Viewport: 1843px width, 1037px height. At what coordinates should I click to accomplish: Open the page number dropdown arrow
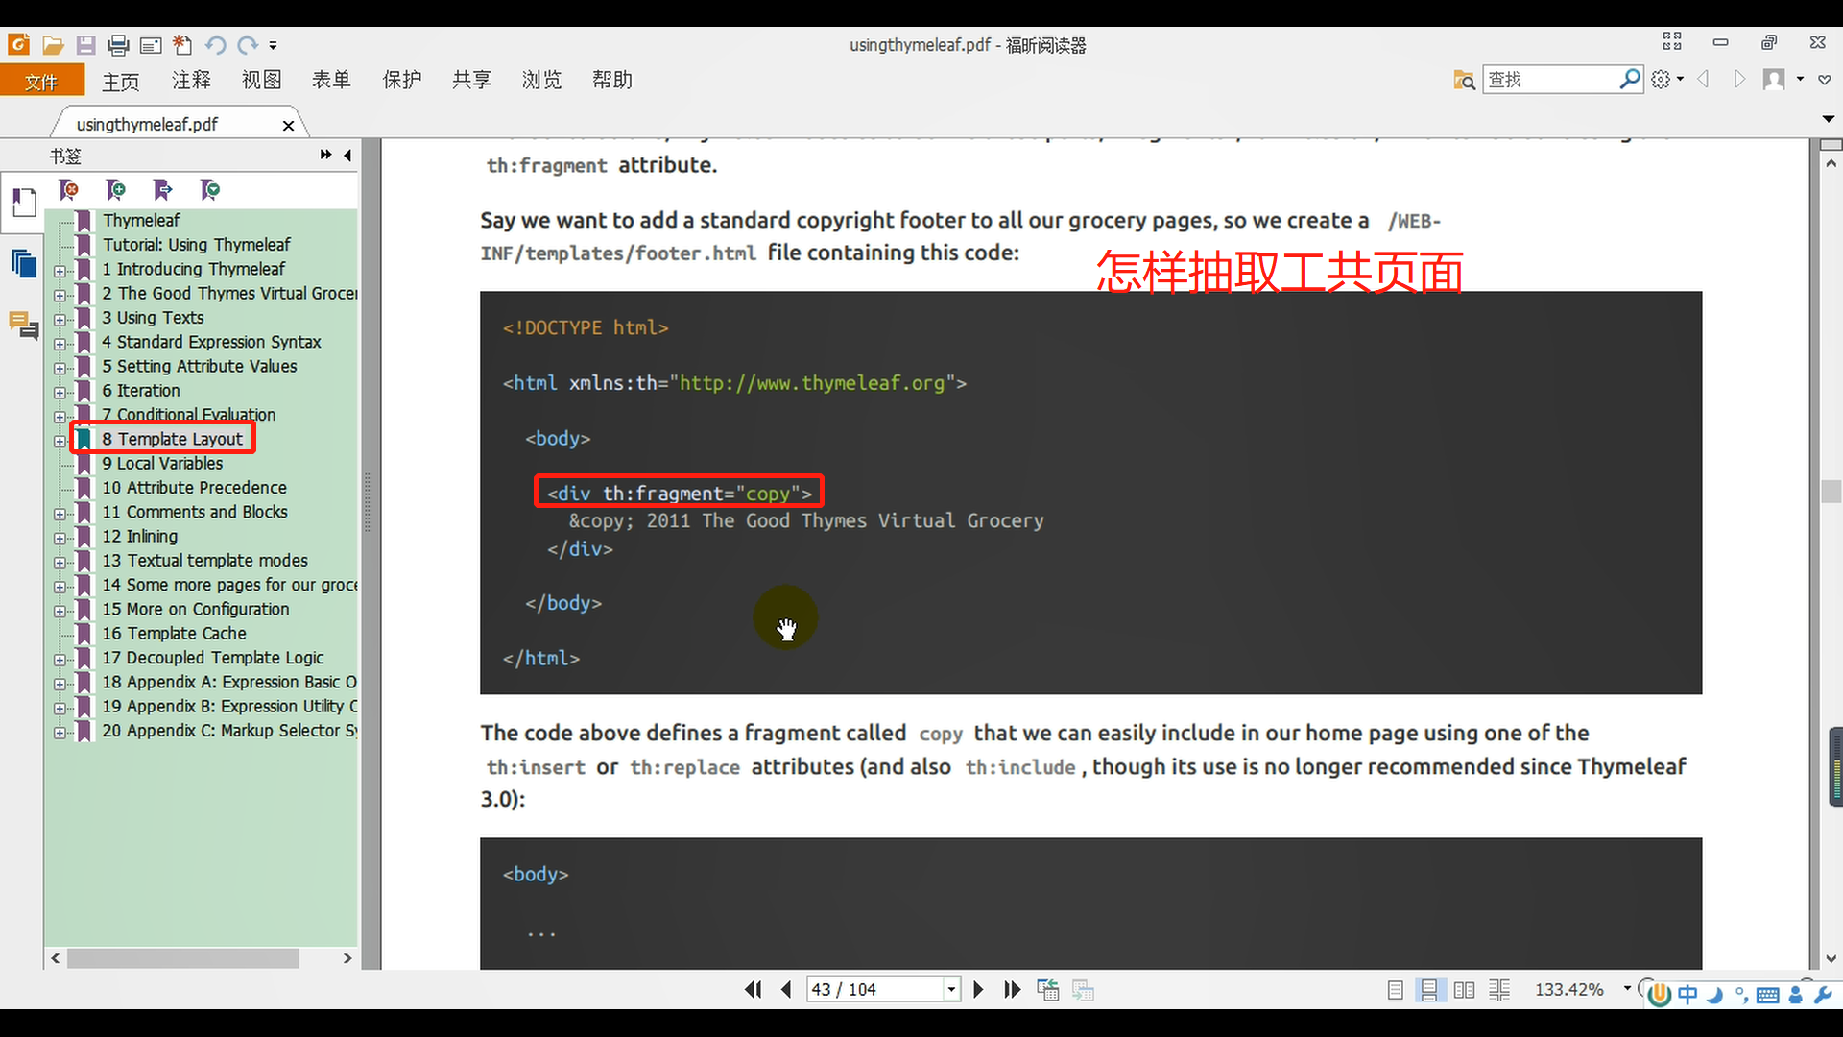(950, 989)
